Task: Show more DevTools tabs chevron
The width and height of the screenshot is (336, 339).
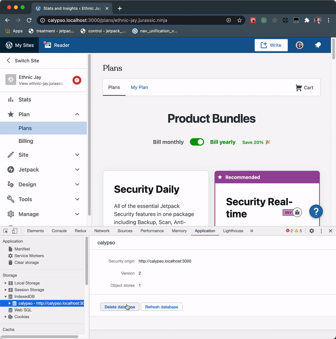Action: pyautogui.click(x=252, y=231)
